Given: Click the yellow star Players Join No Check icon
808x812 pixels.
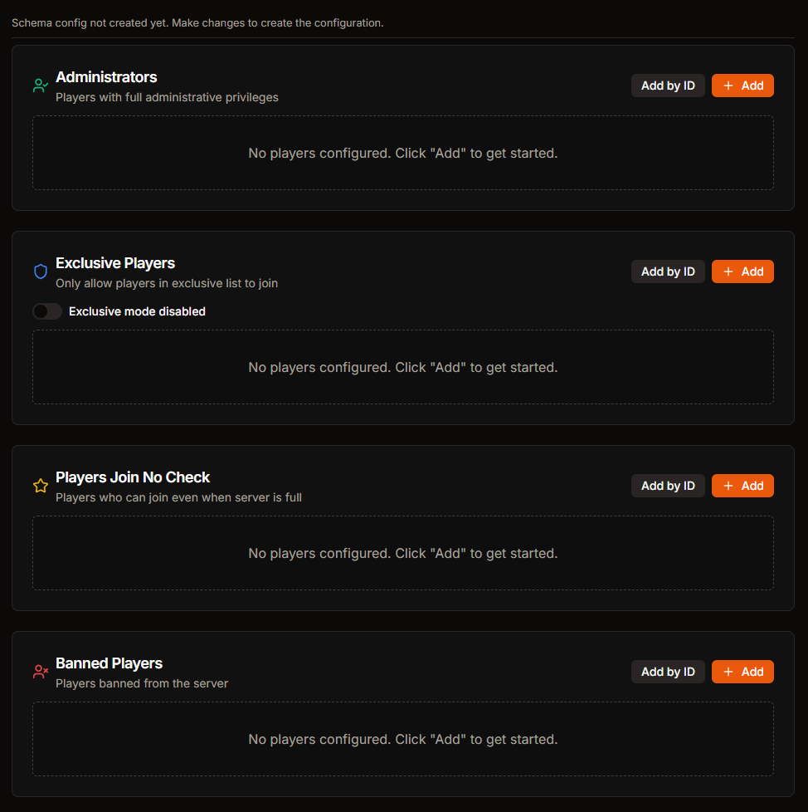Looking at the screenshot, I should coord(40,485).
